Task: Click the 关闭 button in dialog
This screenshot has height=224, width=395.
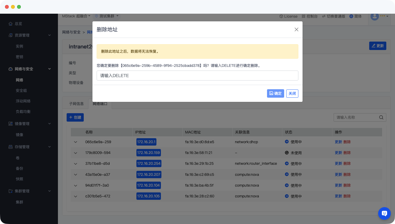Action: 292,93
